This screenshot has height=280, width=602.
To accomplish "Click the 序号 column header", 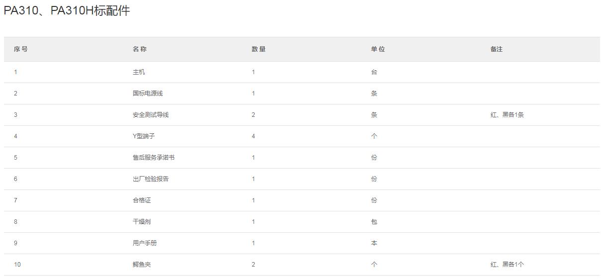I will (21, 49).
